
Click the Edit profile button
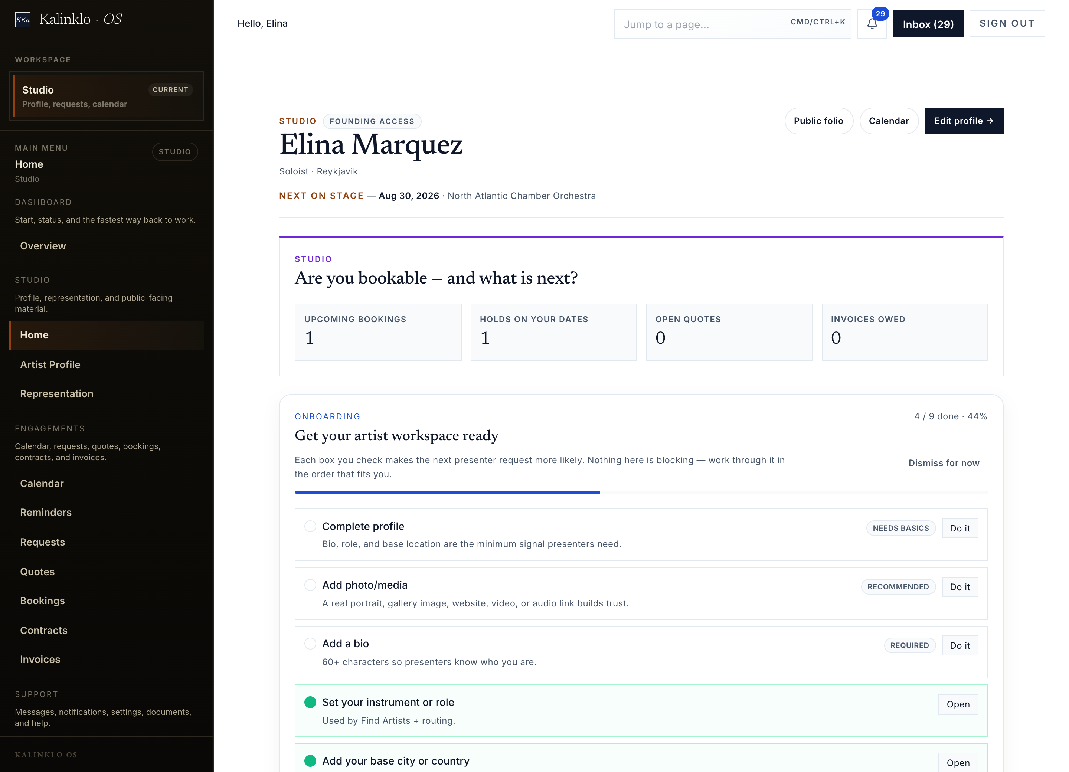[964, 121]
